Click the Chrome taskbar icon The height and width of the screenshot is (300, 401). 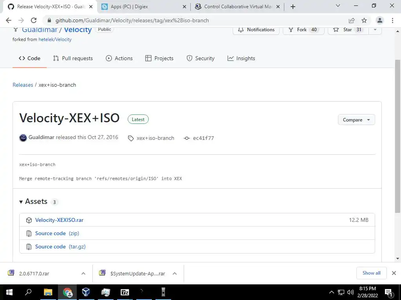pyautogui.click(x=67, y=292)
